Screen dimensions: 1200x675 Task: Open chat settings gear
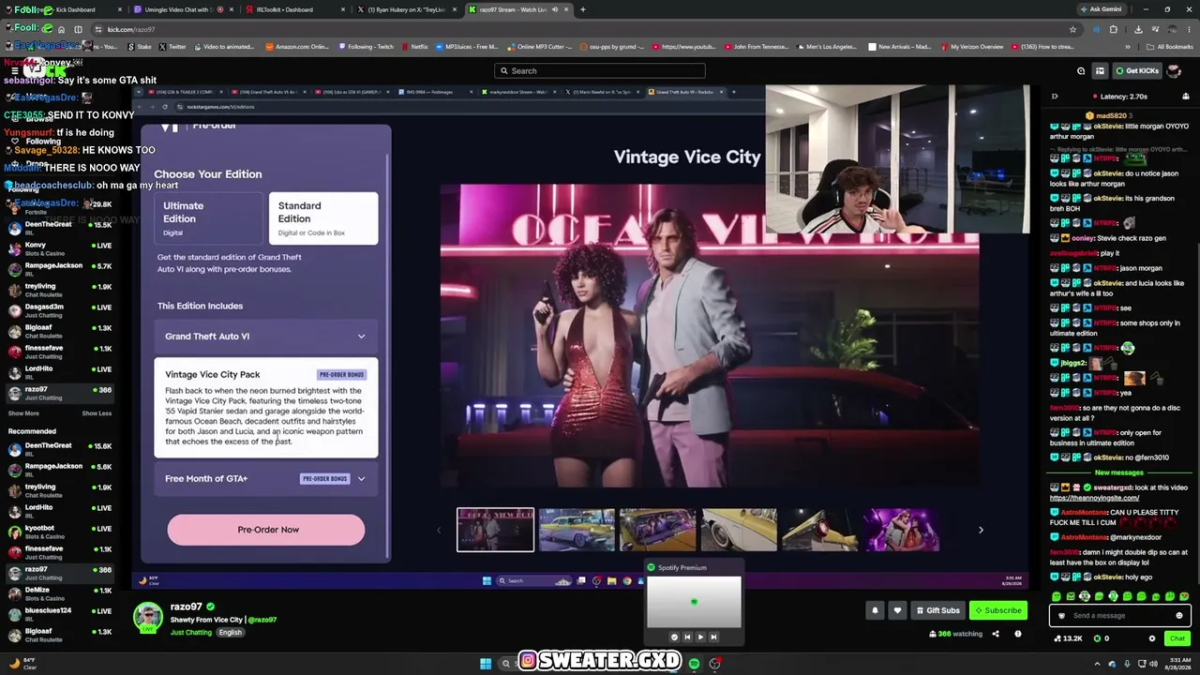1152,638
